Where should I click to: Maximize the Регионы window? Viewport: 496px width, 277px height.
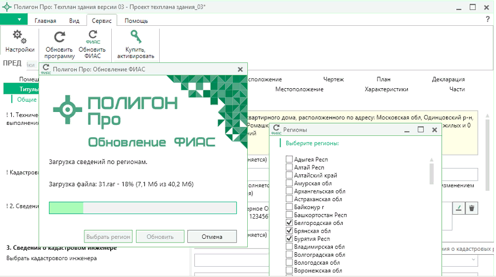point(421,130)
